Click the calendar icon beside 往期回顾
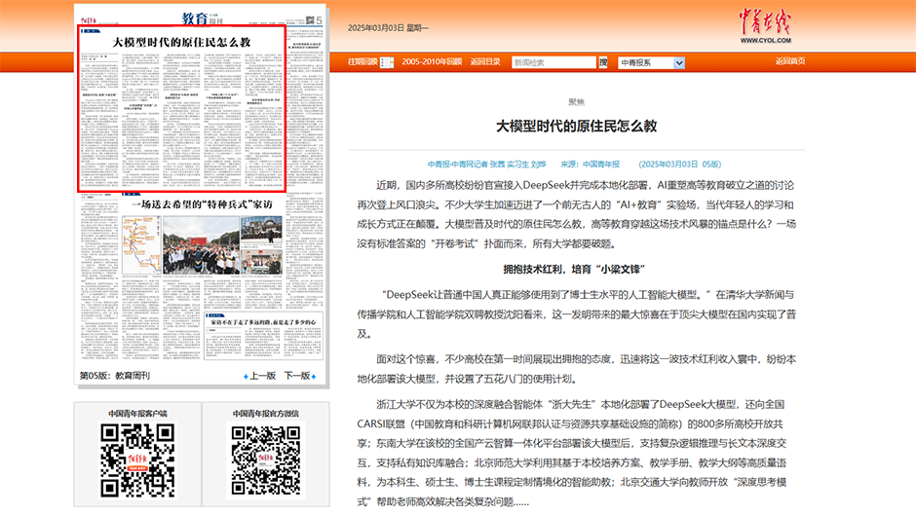 point(387,62)
